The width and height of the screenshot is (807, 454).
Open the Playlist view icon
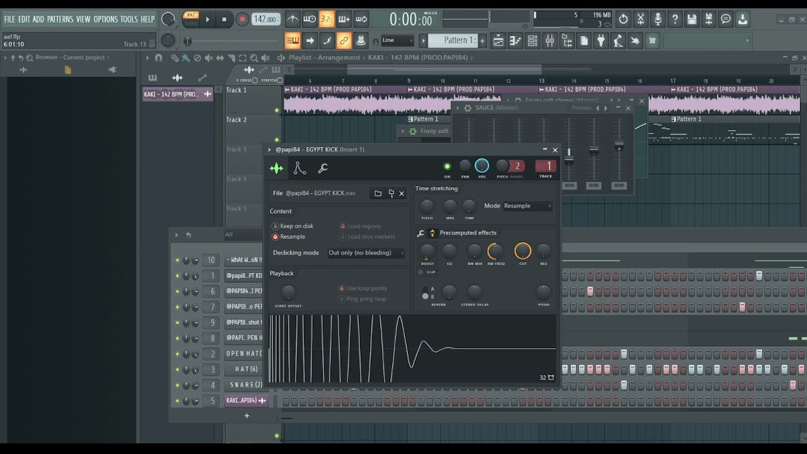tap(499, 41)
